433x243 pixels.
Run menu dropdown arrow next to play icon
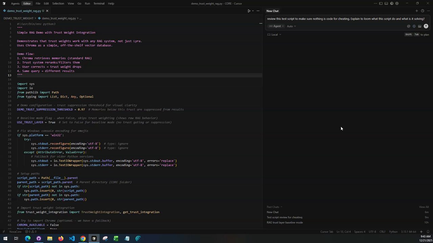252,11
